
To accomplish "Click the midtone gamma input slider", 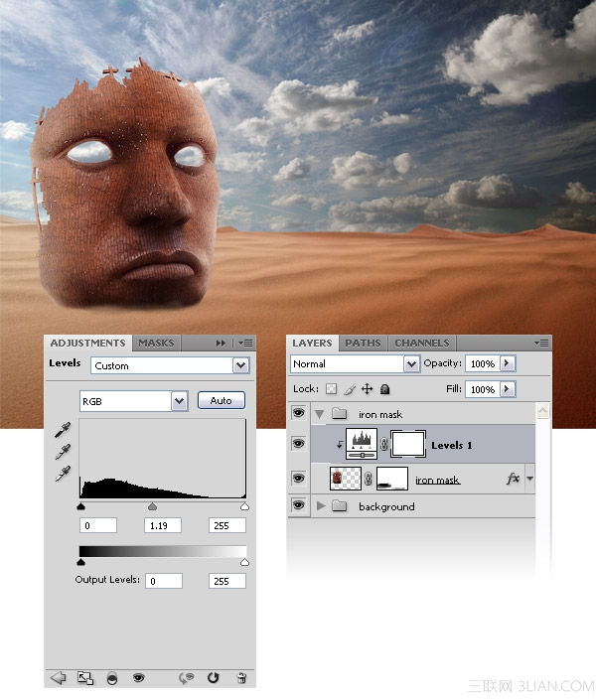I will [153, 506].
